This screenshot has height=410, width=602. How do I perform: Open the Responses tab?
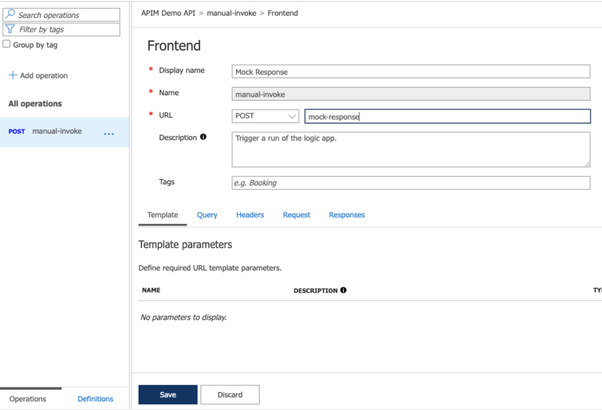(347, 215)
